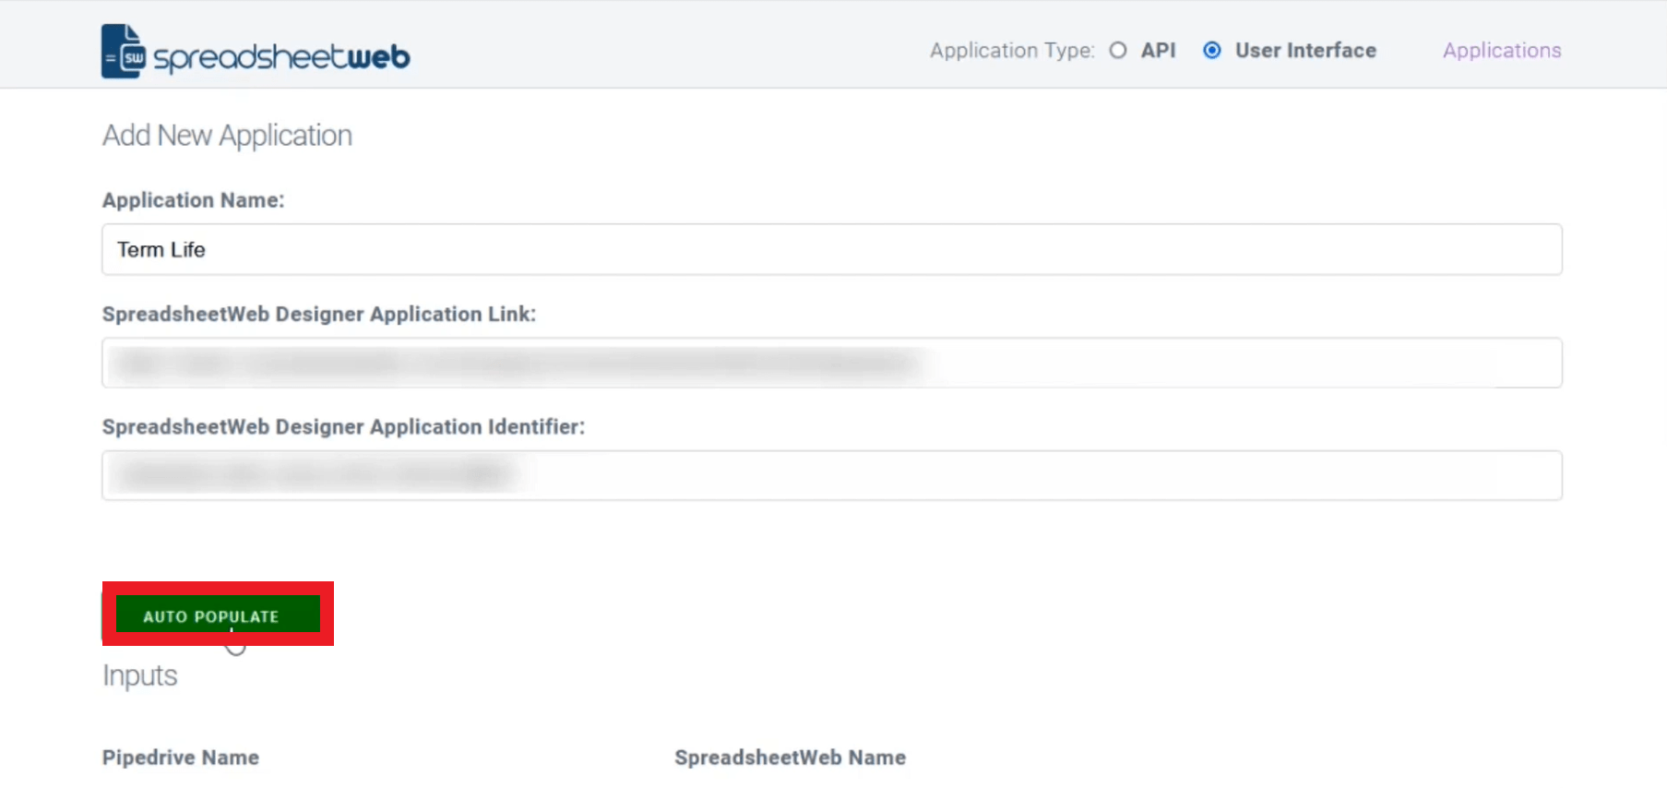Viewport: 1667px width, 788px height.
Task: Open the Applications link
Action: click(1501, 51)
